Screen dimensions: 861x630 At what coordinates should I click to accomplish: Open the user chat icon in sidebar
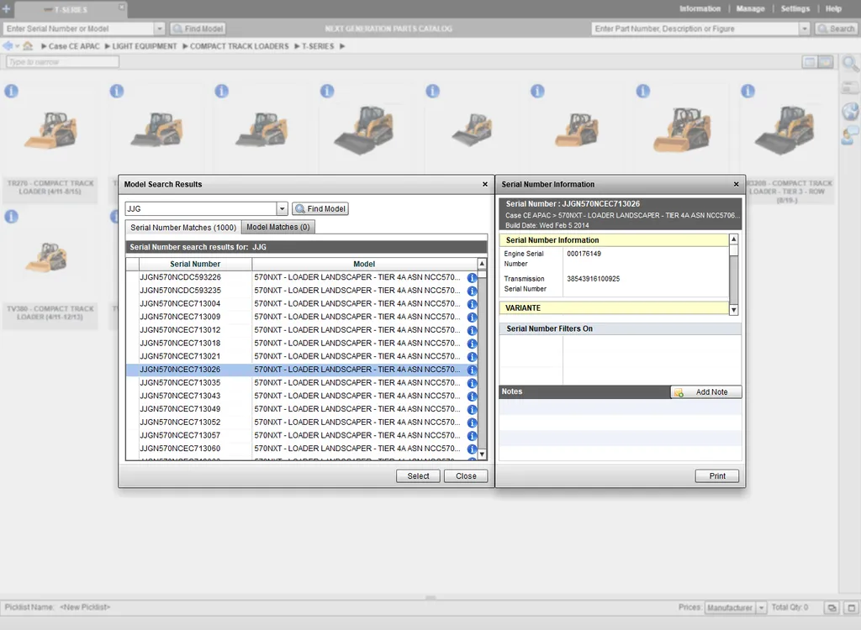(x=850, y=135)
